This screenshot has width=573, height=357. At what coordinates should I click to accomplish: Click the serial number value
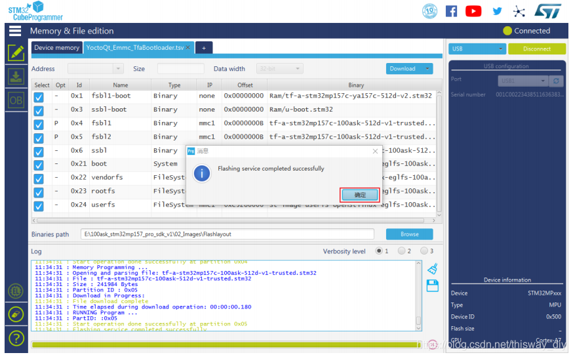coord(530,94)
